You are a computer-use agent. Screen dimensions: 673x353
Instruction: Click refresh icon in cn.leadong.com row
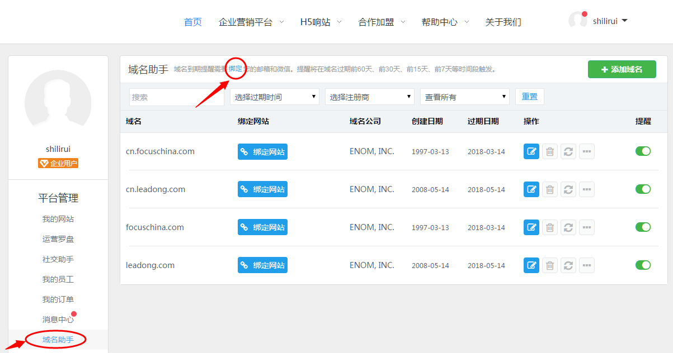coord(568,189)
